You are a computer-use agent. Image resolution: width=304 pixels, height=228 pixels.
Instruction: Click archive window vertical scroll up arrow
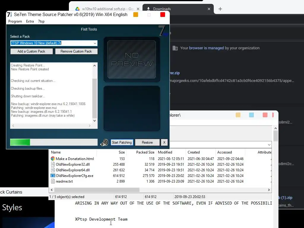275,128
